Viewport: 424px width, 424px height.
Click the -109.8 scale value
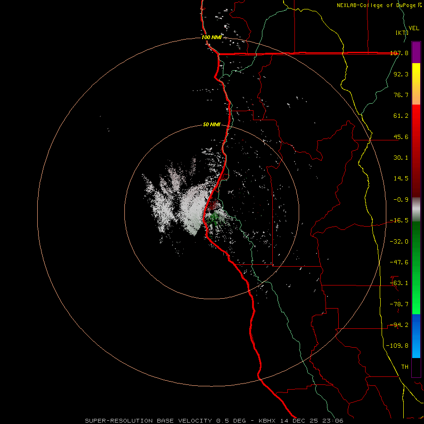pyautogui.click(x=398, y=346)
